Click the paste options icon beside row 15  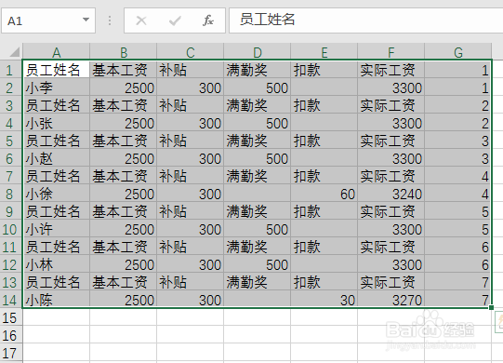[x=499, y=322]
